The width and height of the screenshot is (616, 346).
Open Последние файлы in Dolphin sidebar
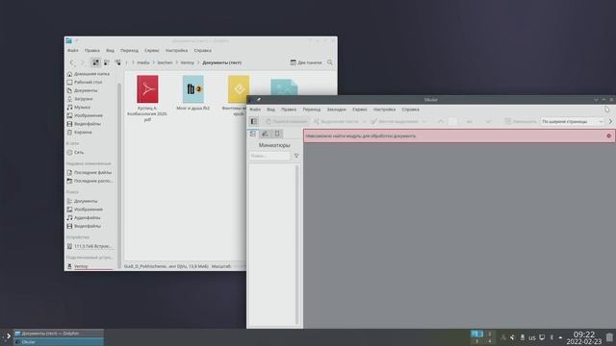pos(89,173)
